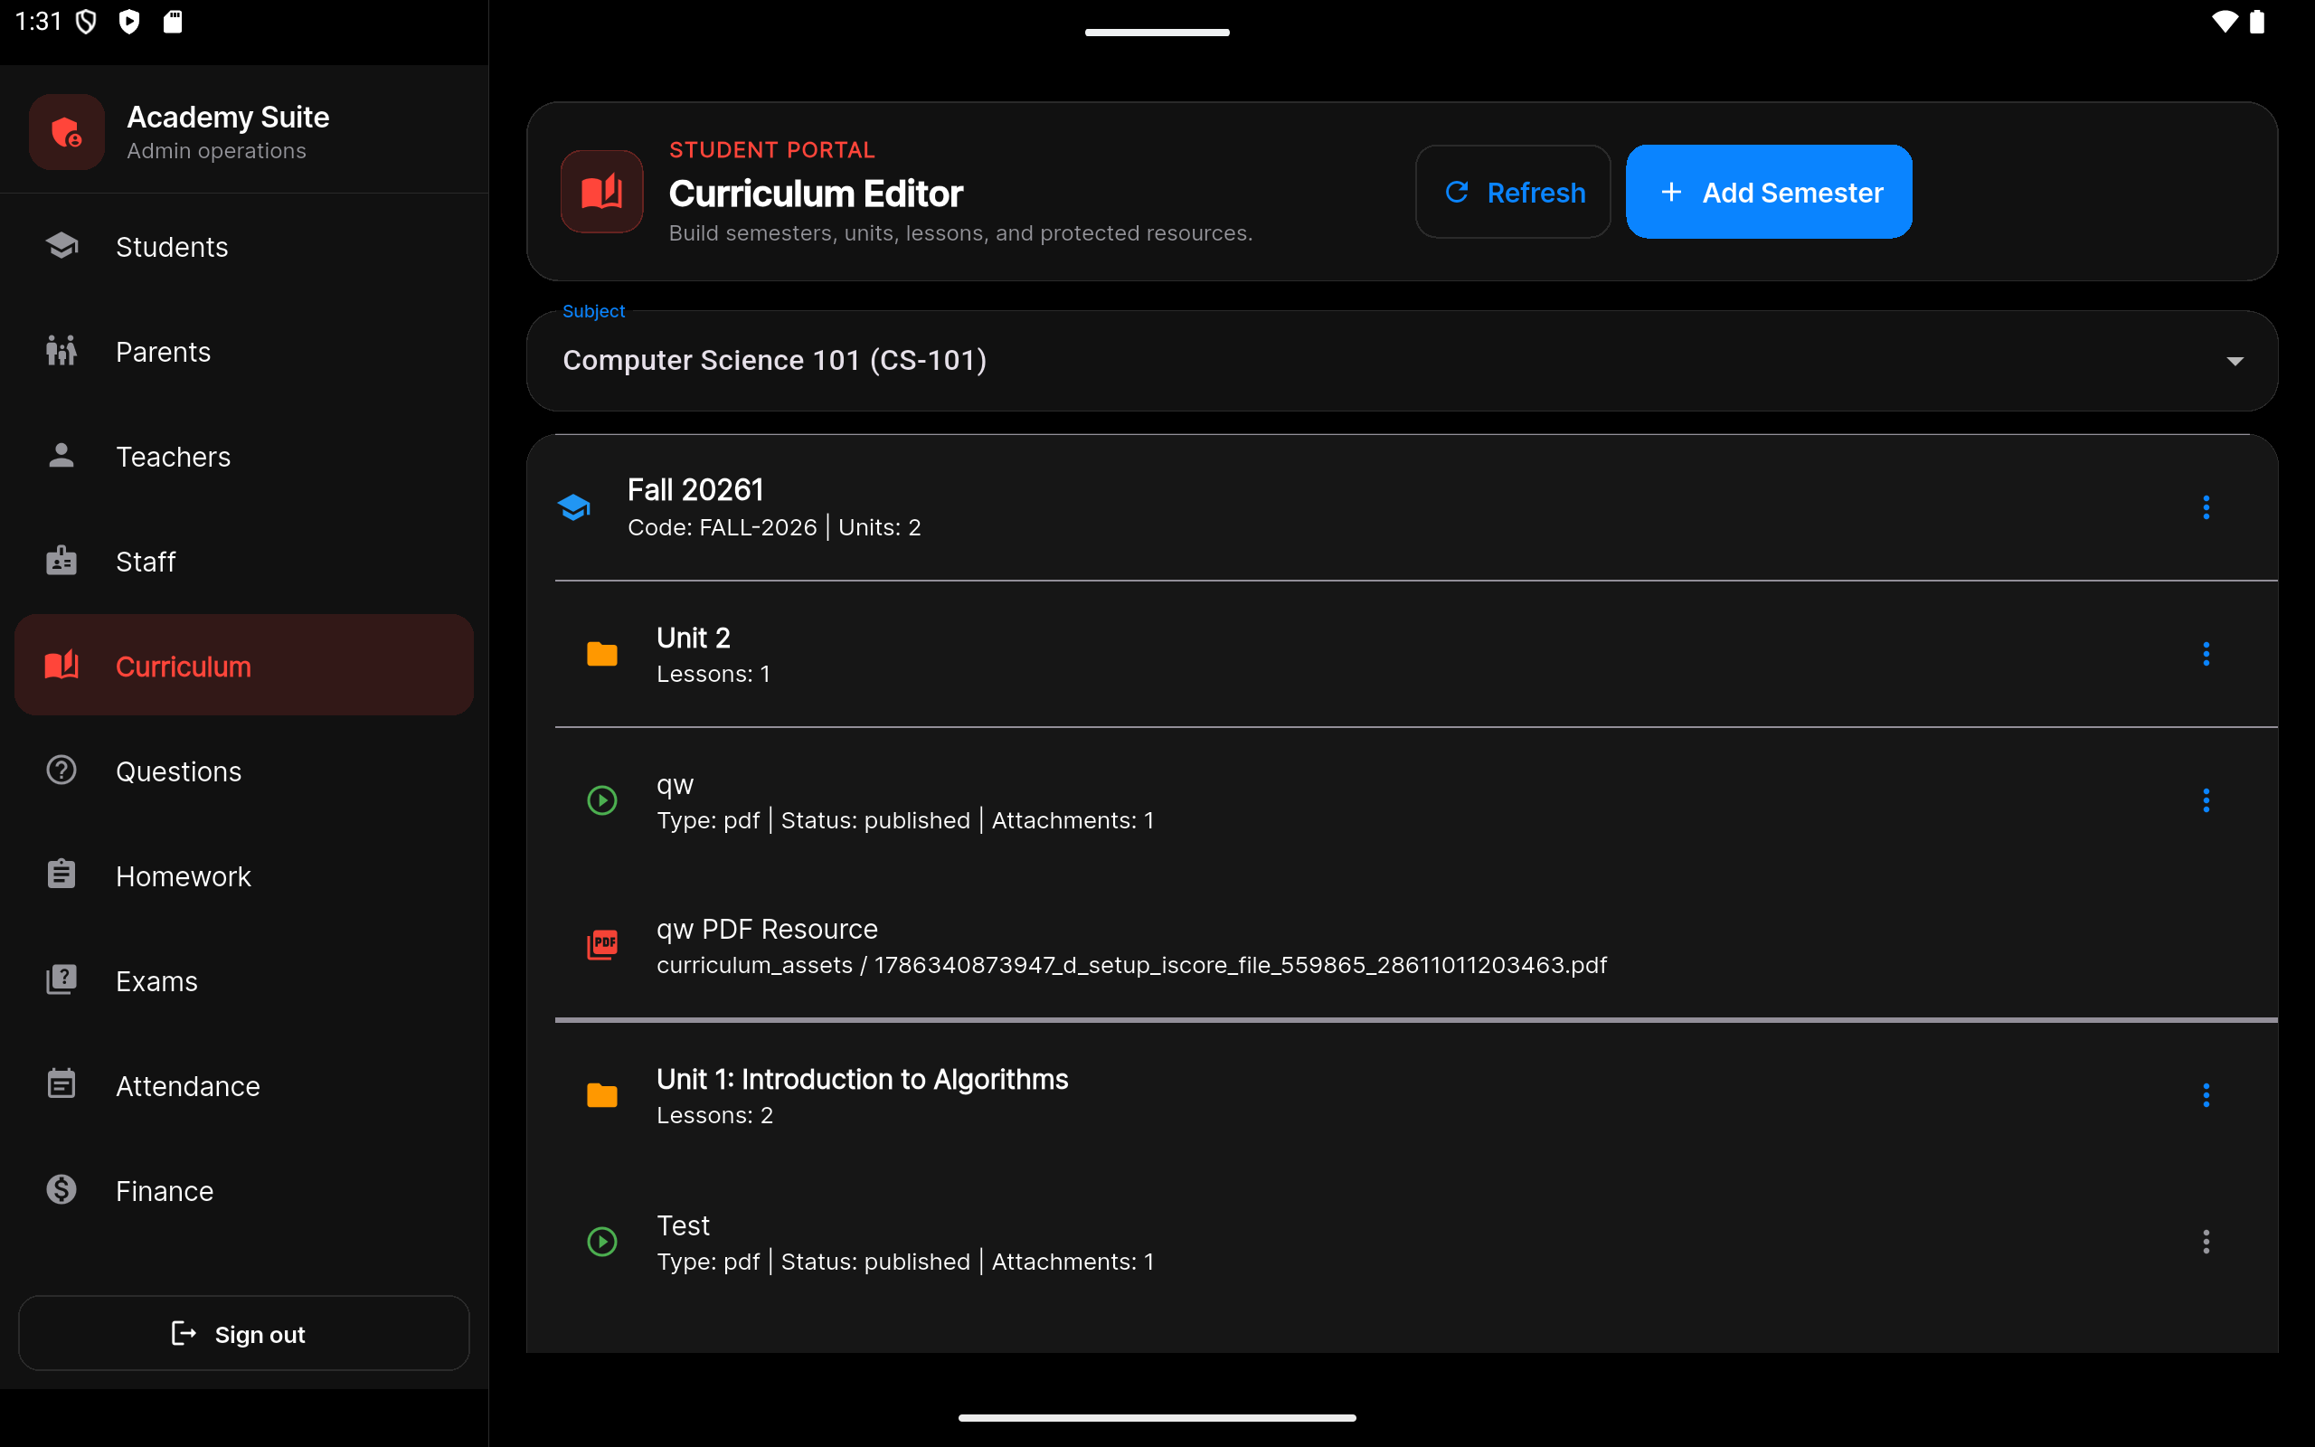Select the Computer Science 101 subject field
The height and width of the screenshot is (1447, 2315).
point(1402,361)
